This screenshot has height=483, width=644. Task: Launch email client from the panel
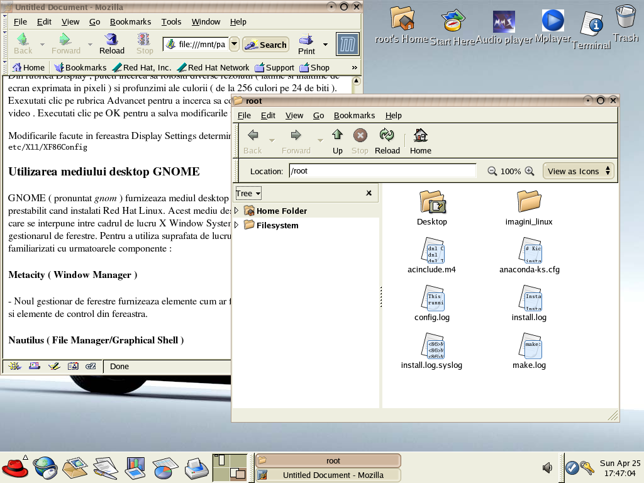point(75,468)
